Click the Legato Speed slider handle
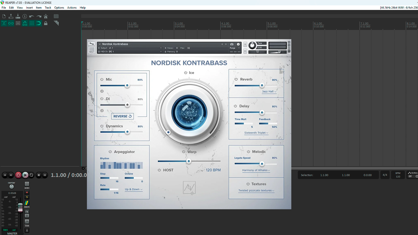418x235 pixels. 262,164
